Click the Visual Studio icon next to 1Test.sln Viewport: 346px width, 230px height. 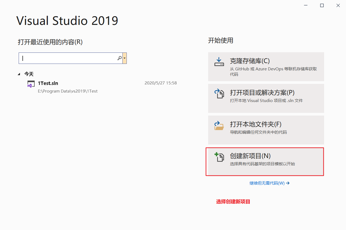coord(31,84)
